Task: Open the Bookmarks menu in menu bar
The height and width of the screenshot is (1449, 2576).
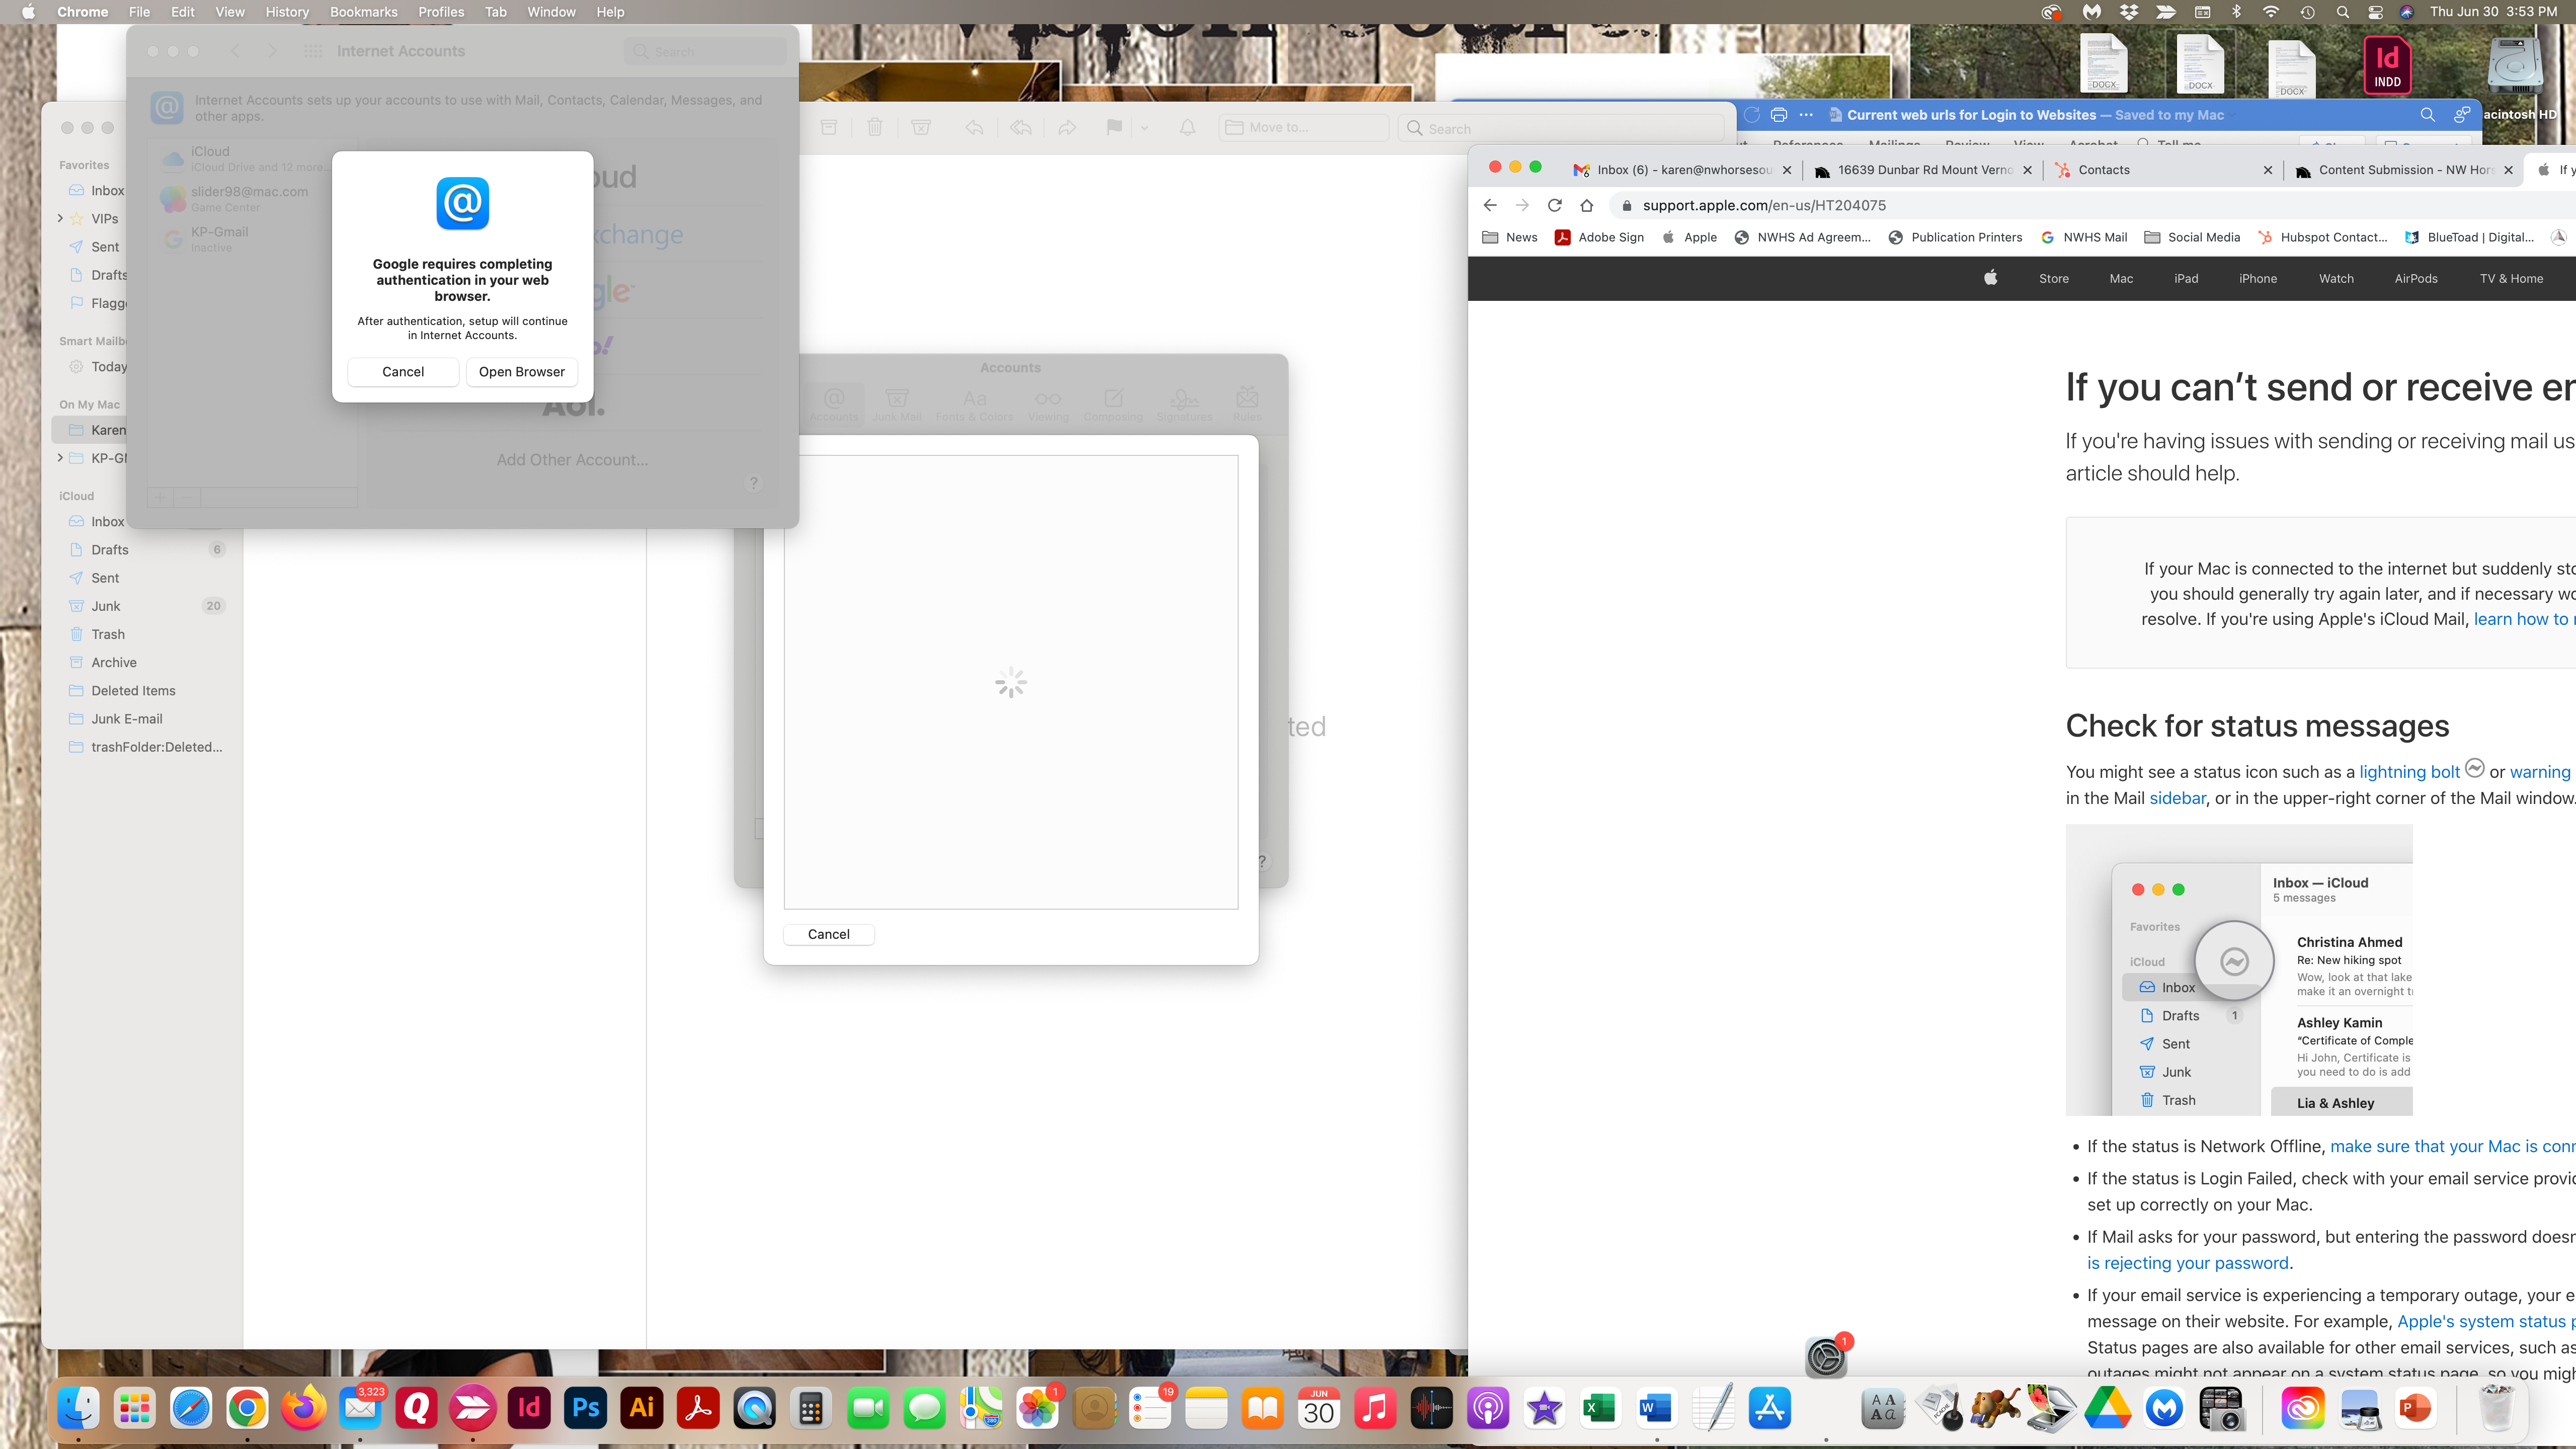Action: coord(363,12)
